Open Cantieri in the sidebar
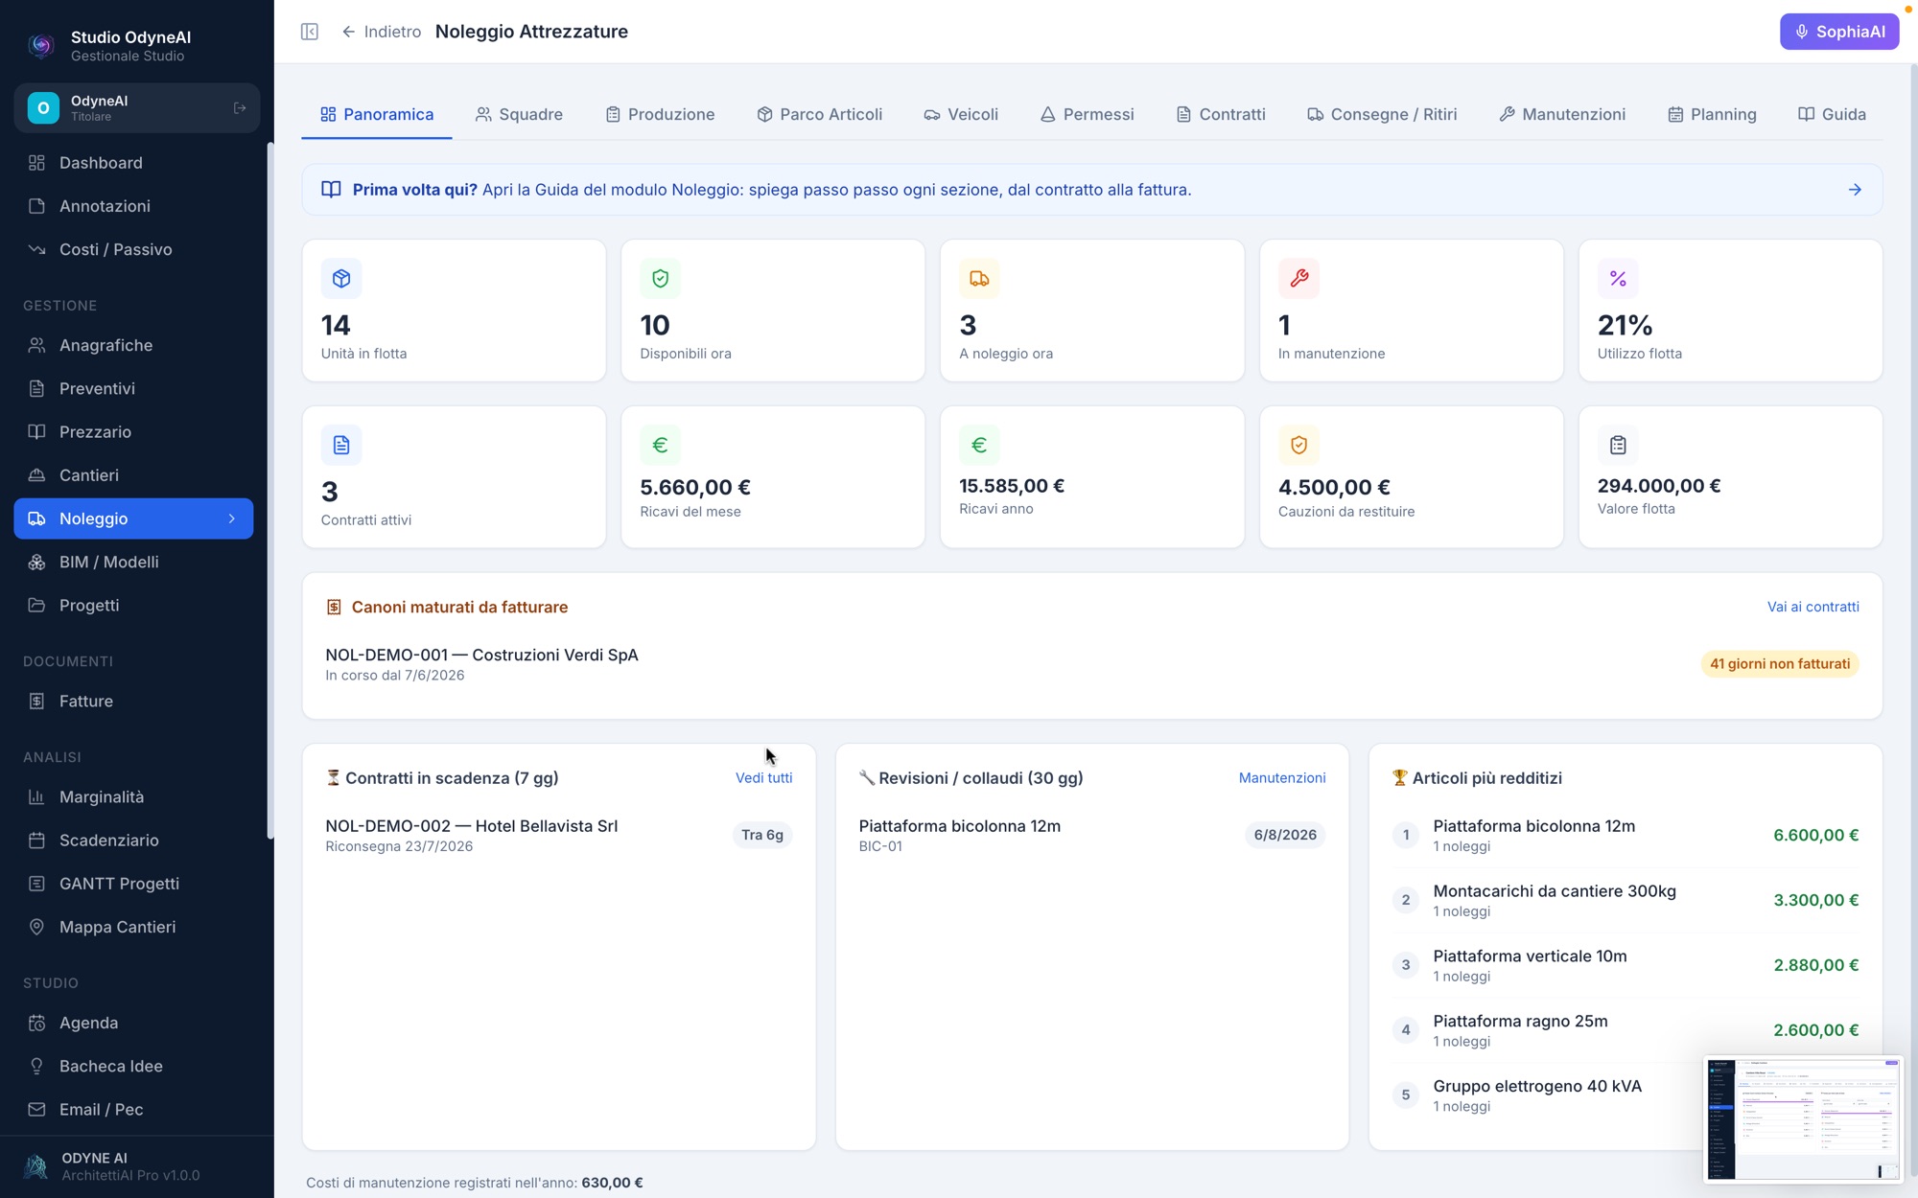Image resolution: width=1918 pixels, height=1198 pixels. (x=133, y=475)
